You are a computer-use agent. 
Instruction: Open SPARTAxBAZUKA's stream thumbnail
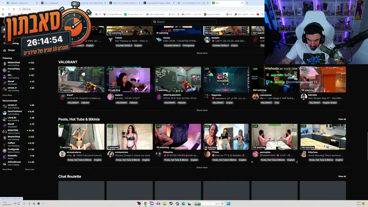[178, 80]
